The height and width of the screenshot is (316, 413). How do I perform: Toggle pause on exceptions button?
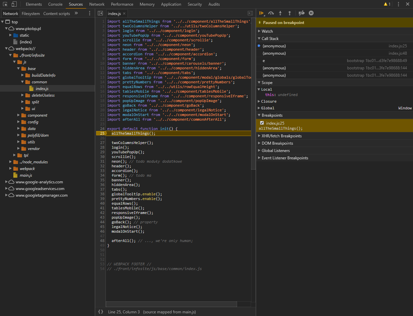click(311, 13)
